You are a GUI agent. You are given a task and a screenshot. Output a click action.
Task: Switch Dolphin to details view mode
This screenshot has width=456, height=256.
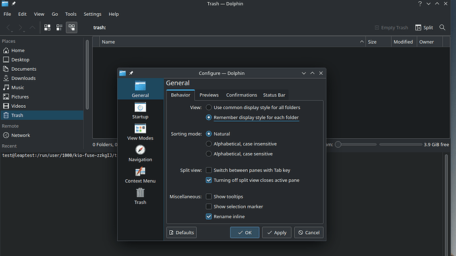click(71, 27)
